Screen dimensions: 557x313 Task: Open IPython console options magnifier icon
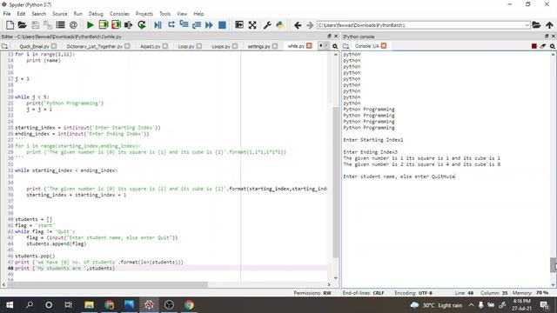click(x=553, y=46)
